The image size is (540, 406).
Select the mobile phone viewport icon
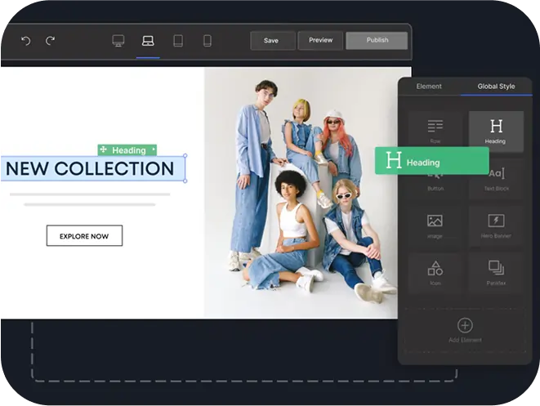[x=208, y=41]
